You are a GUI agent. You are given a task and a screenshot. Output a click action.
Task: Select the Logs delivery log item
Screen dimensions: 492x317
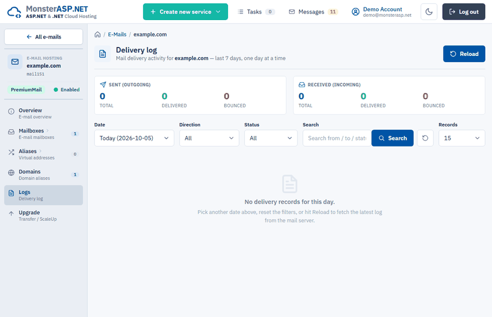[44, 195]
